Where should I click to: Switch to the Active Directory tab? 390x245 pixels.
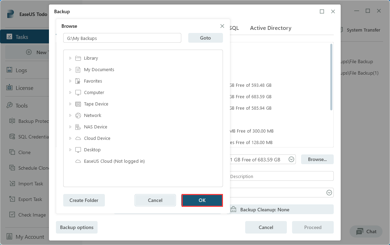pos(270,28)
